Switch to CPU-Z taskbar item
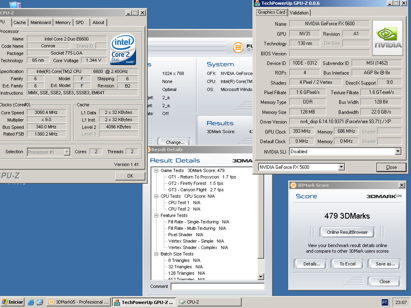This screenshot has width=411, height=308. [209, 302]
